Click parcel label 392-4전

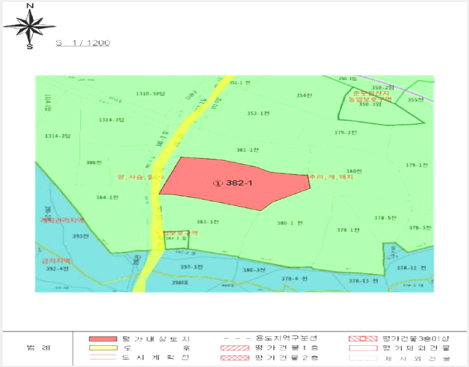pyautogui.click(x=58, y=269)
